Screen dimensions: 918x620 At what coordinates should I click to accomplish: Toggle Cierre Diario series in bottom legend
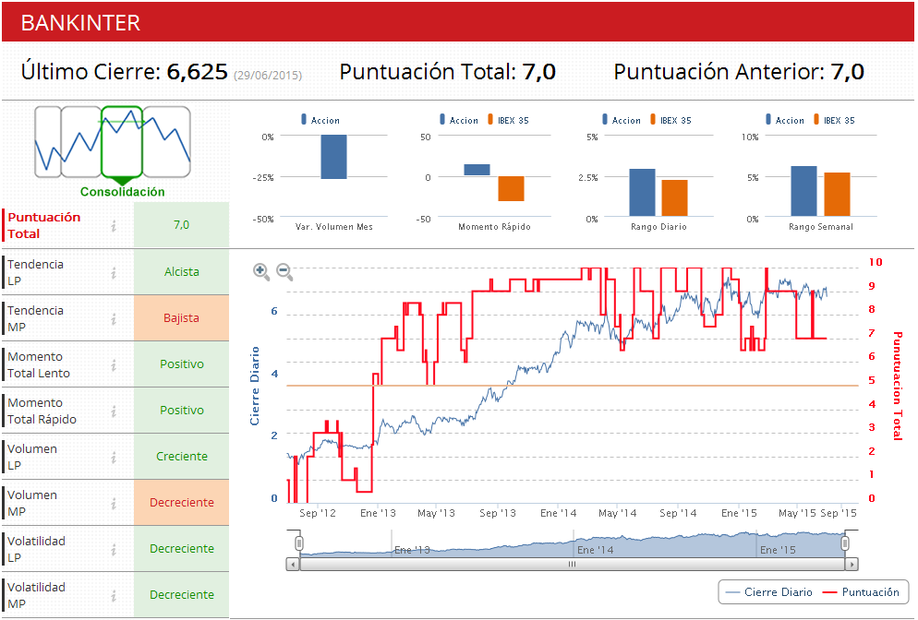[768, 592]
